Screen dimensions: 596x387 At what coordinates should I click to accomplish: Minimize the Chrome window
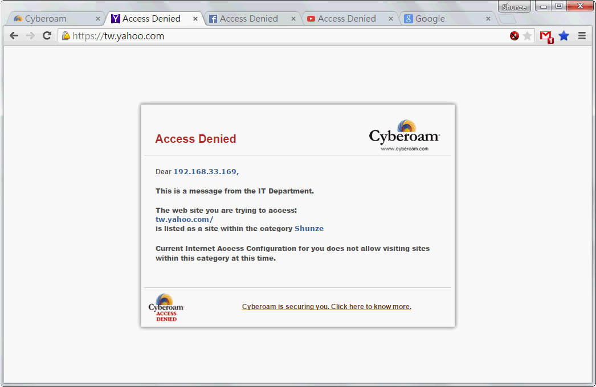pyautogui.click(x=544, y=6)
